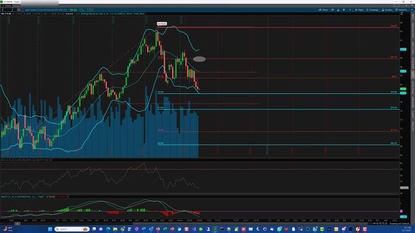Open the Style menu
Image resolution: width=415 pixels, height=233 pixels.
[x=359, y=10]
